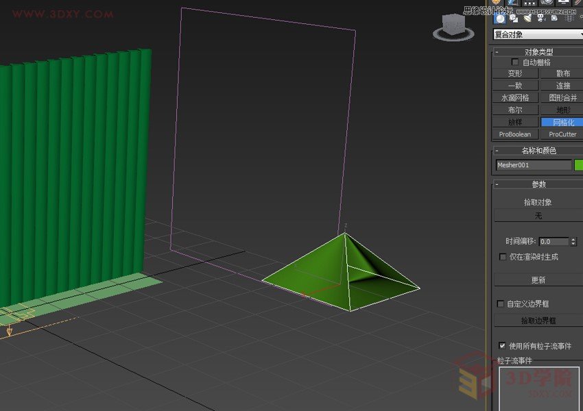This screenshot has height=411, width=583.
Task: Select the Shapes category icon
Action: coord(513,18)
